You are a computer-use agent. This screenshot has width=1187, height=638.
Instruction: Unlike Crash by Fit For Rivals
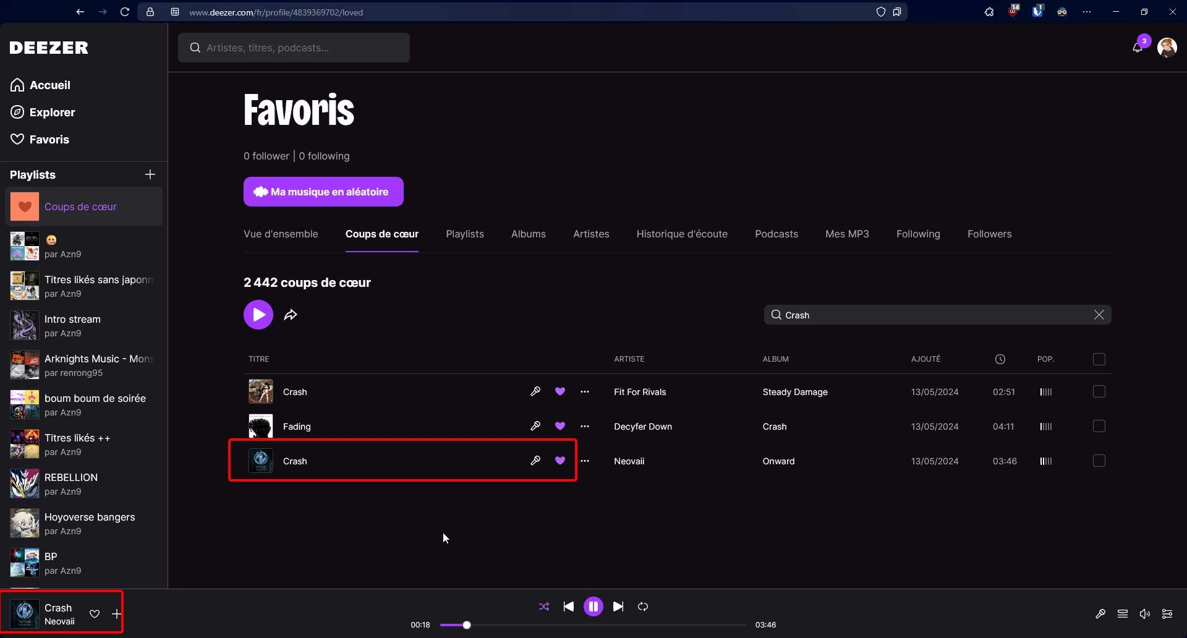(560, 391)
